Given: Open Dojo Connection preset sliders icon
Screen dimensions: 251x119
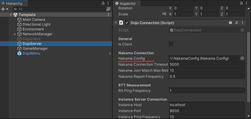Looking at the screenshot, I should (237, 23).
